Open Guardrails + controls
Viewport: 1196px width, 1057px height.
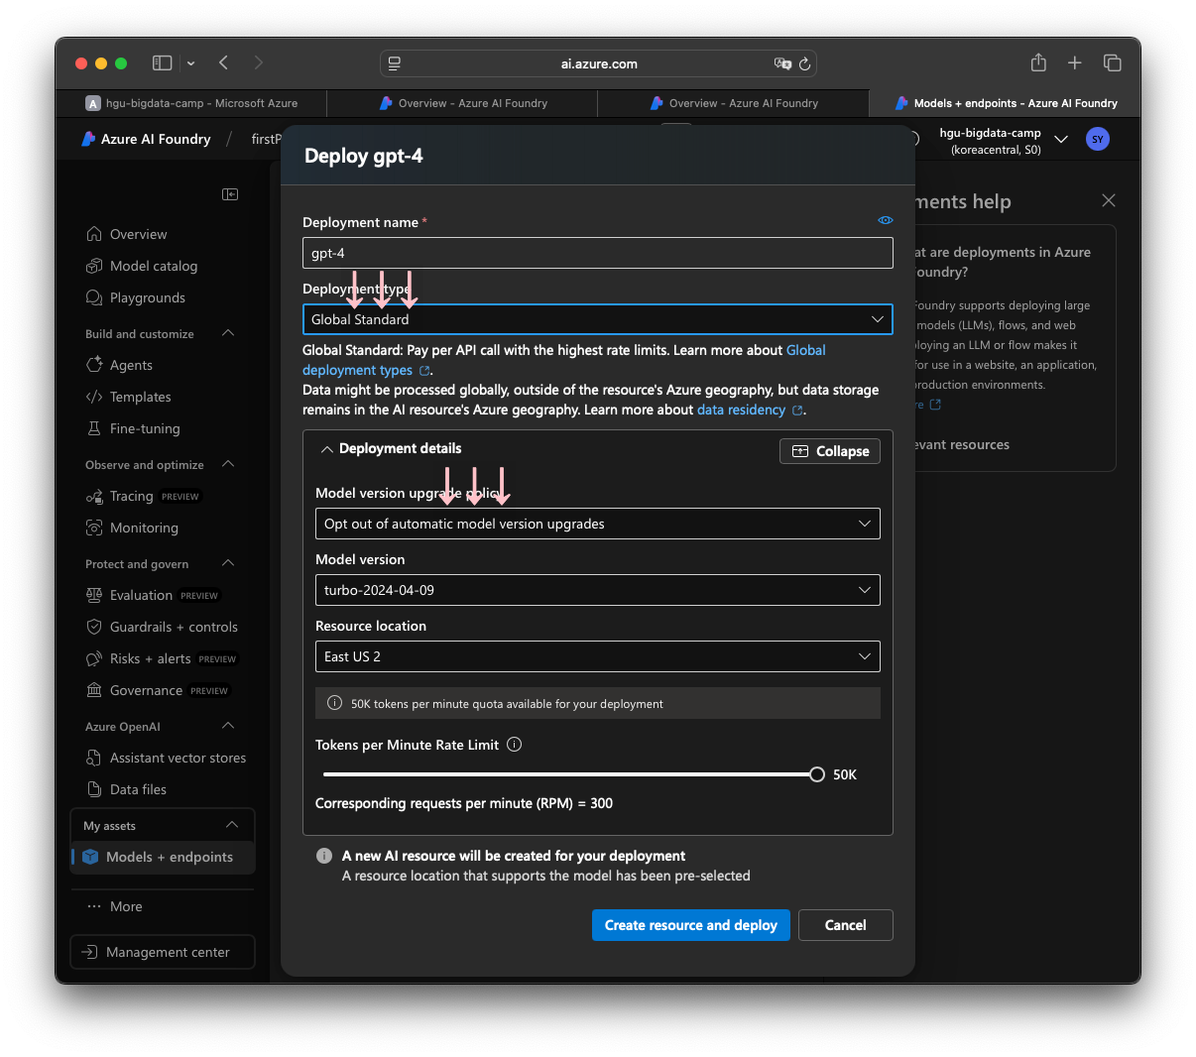point(162,627)
